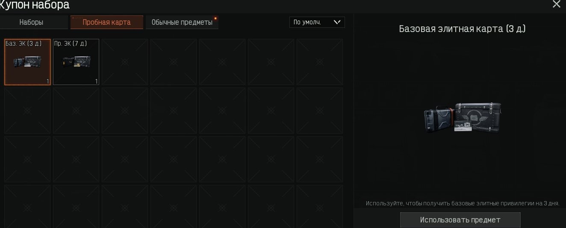
Task: Click the red notification dot on Обычные предметы
Action: point(215,18)
